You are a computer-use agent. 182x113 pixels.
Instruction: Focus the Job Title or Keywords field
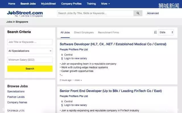pos(30,42)
